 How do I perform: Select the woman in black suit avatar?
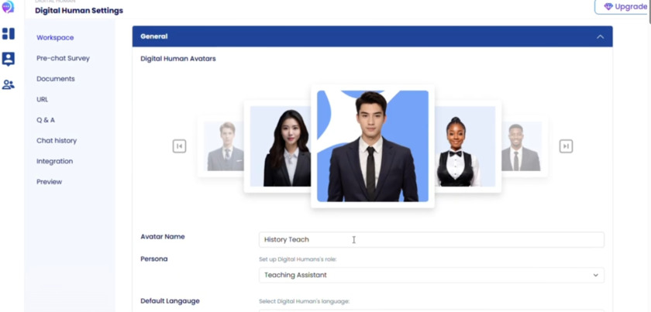281,146
